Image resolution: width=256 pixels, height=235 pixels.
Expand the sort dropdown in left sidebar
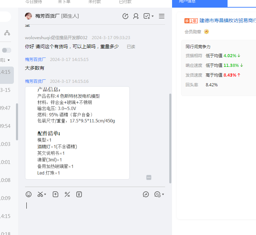coord(8,60)
